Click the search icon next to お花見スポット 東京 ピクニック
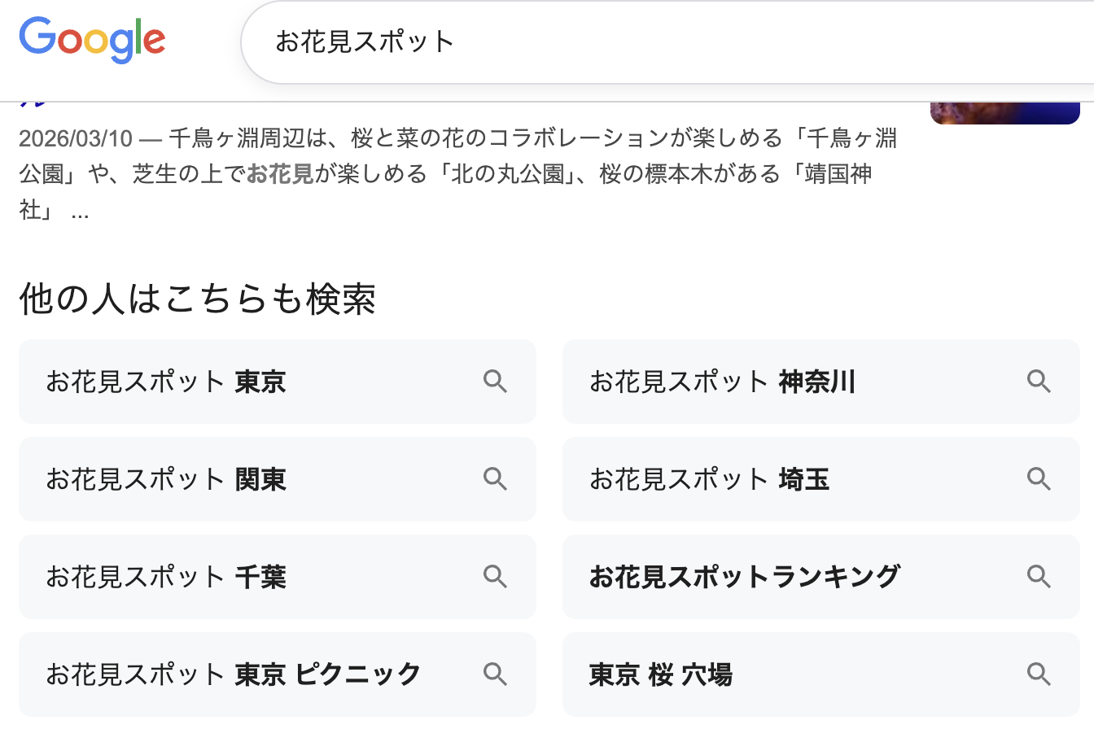Image resolution: width=1094 pixels, height=742 pixels. click(x=495, y=674)
